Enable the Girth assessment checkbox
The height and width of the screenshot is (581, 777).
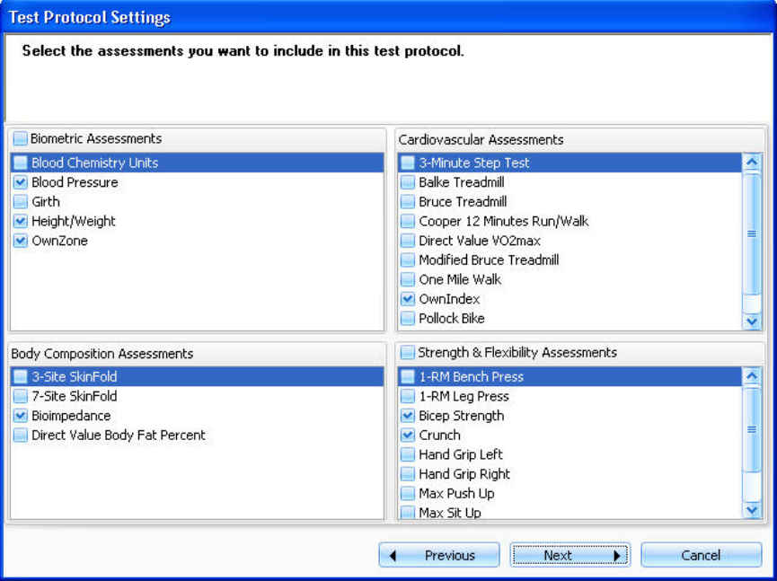click(21, 202)
